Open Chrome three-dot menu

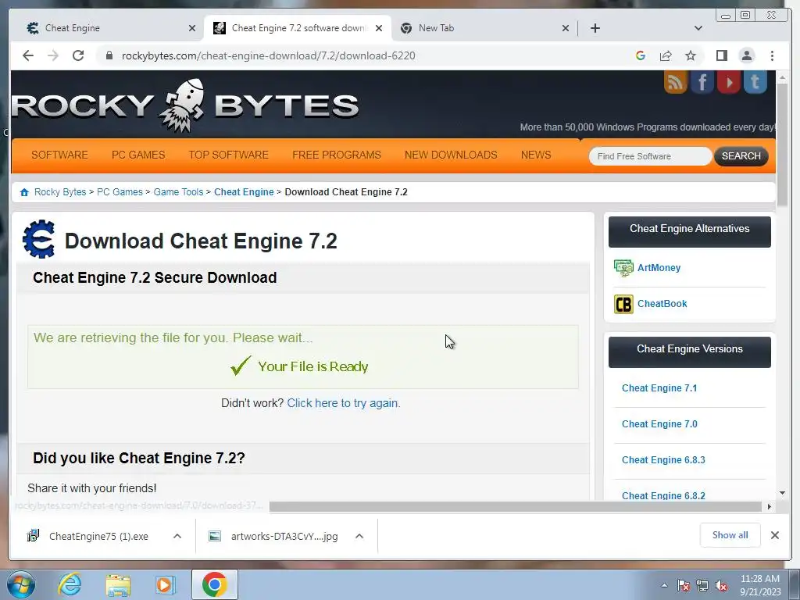(772, 55)
